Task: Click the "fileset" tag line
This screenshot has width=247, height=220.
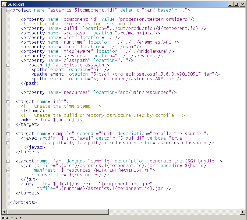Action: (x=70, y=175)
